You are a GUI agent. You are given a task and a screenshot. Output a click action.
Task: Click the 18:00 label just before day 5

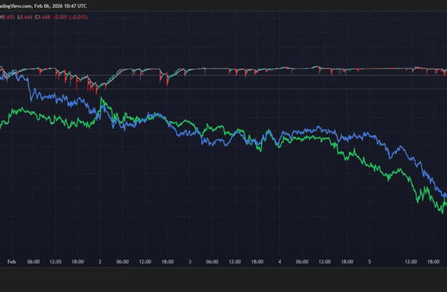pyautogui.click(x=347, y=262)
